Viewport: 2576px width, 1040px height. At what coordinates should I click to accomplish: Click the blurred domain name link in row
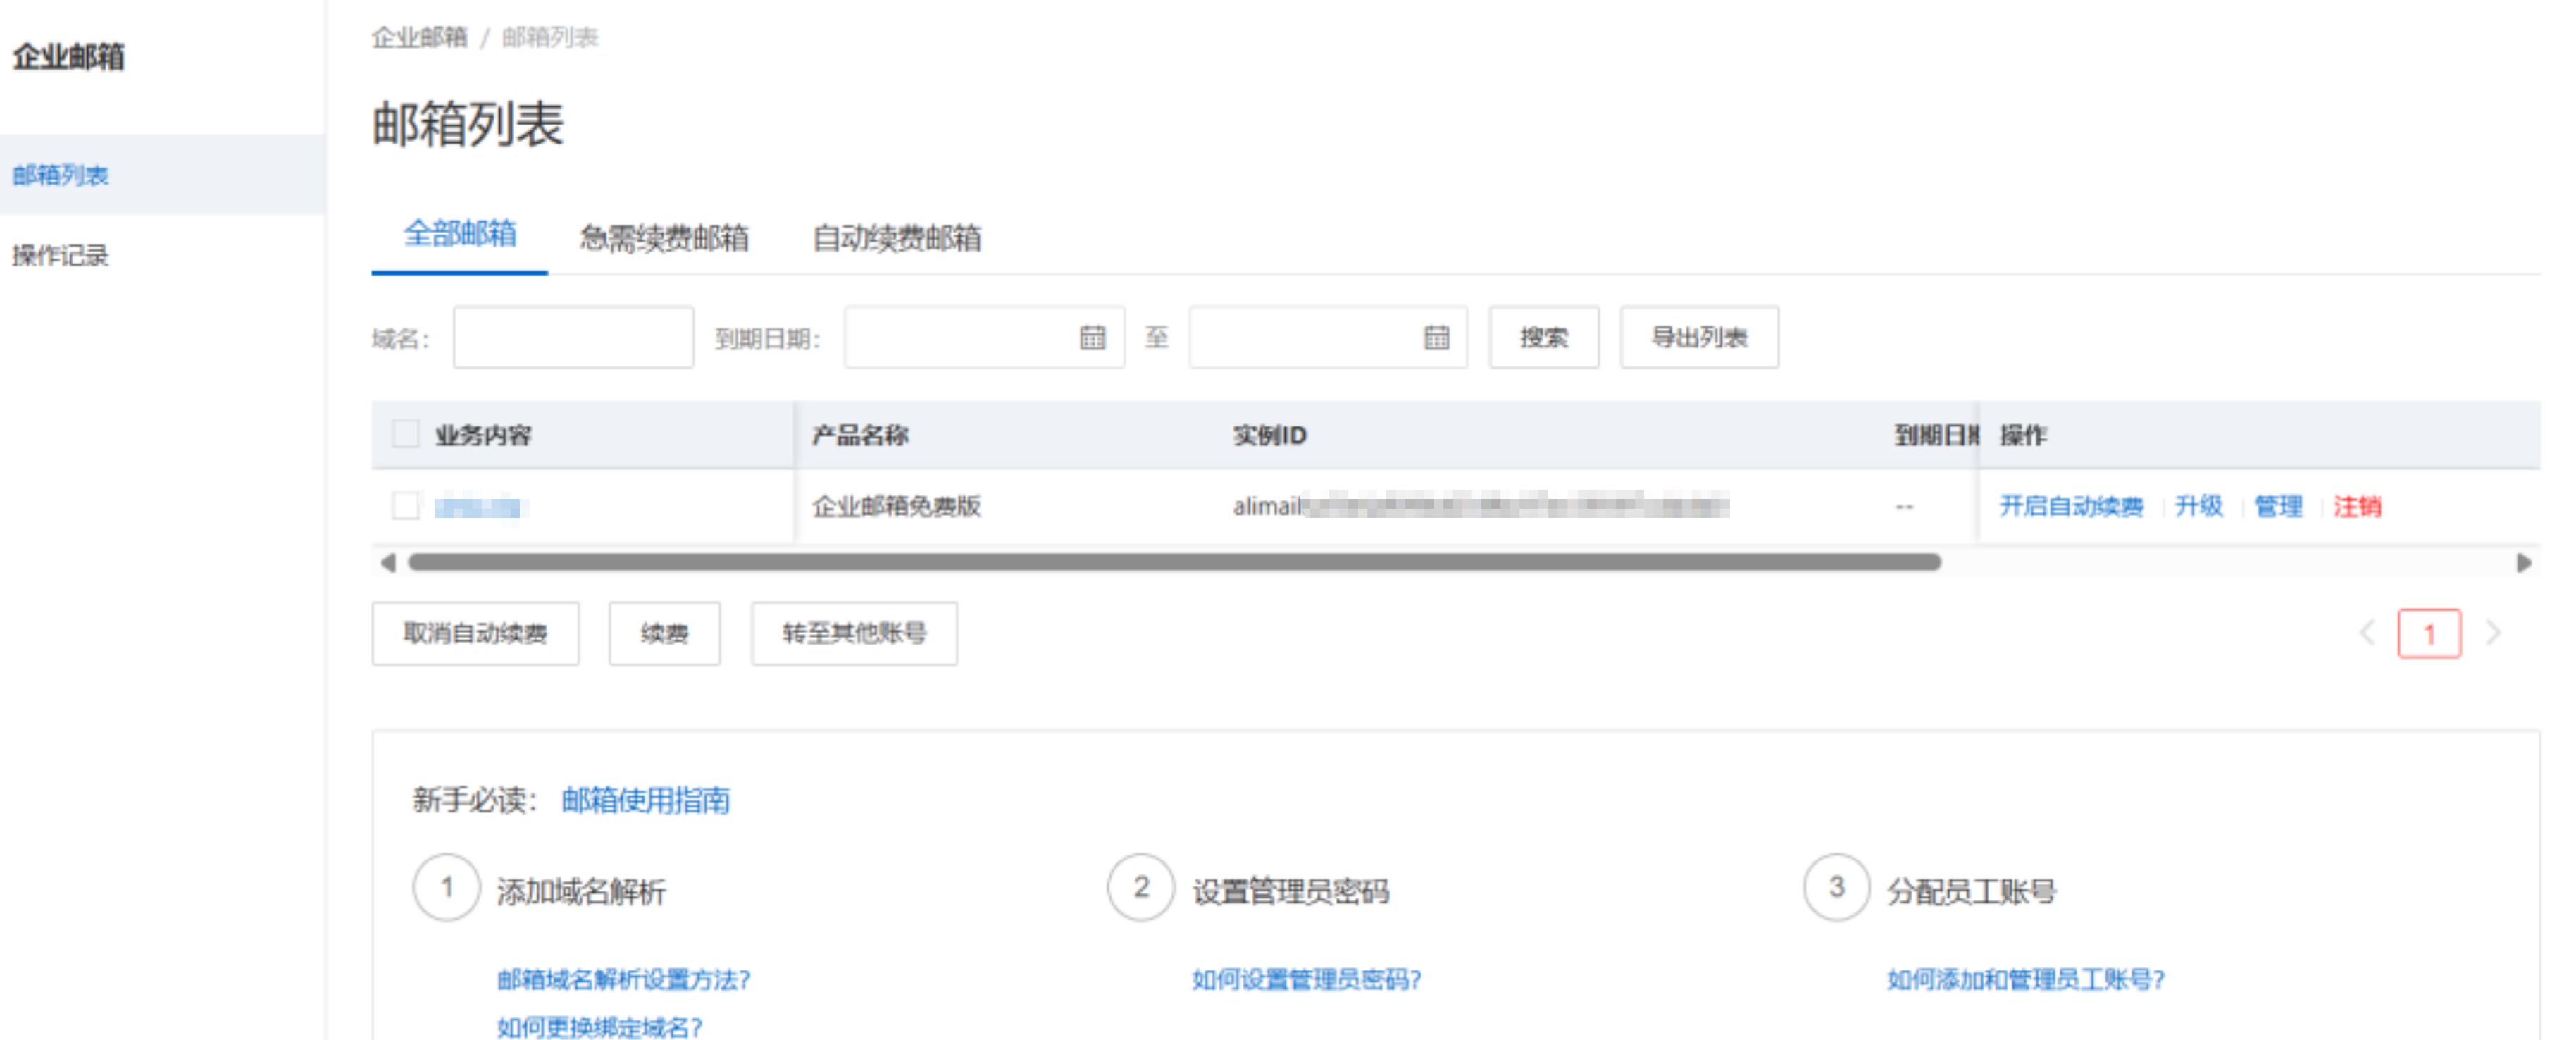478,507
